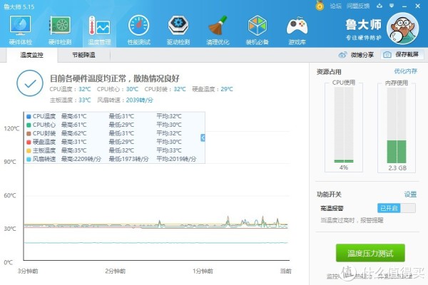Toggle 硬盘温度 red legend series
Viewport: 428px width, 285px height.
pos(29,142)
